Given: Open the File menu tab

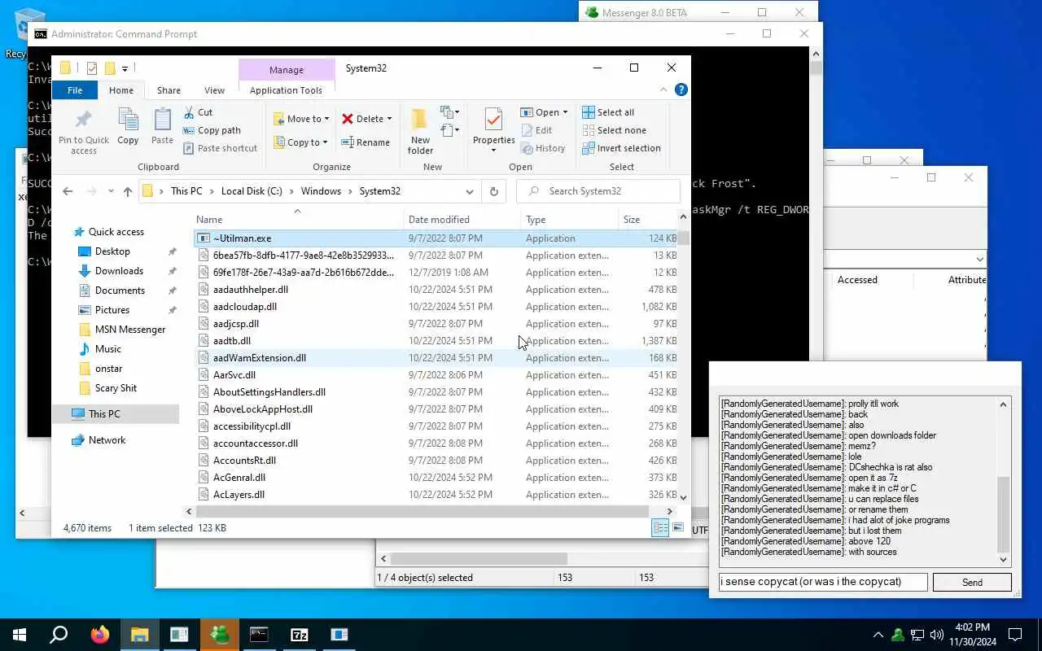Looking at the screenshot, I should pyautogui.click(x=75, y=90).
